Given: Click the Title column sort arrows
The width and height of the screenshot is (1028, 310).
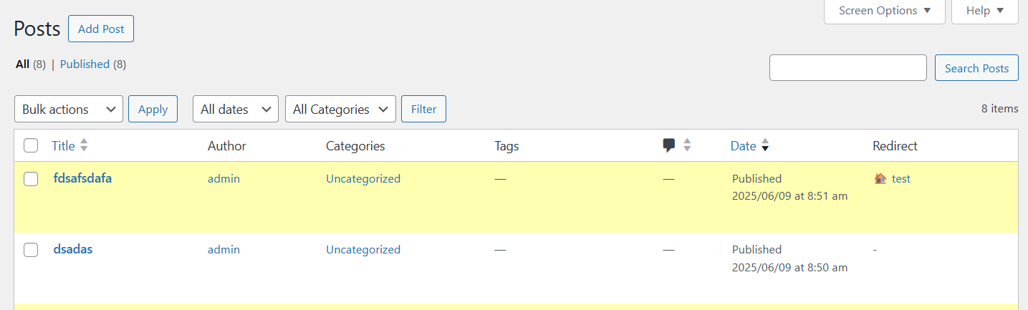Looking at the screenshot, I should pyautogui.click(x=84, y=145).
